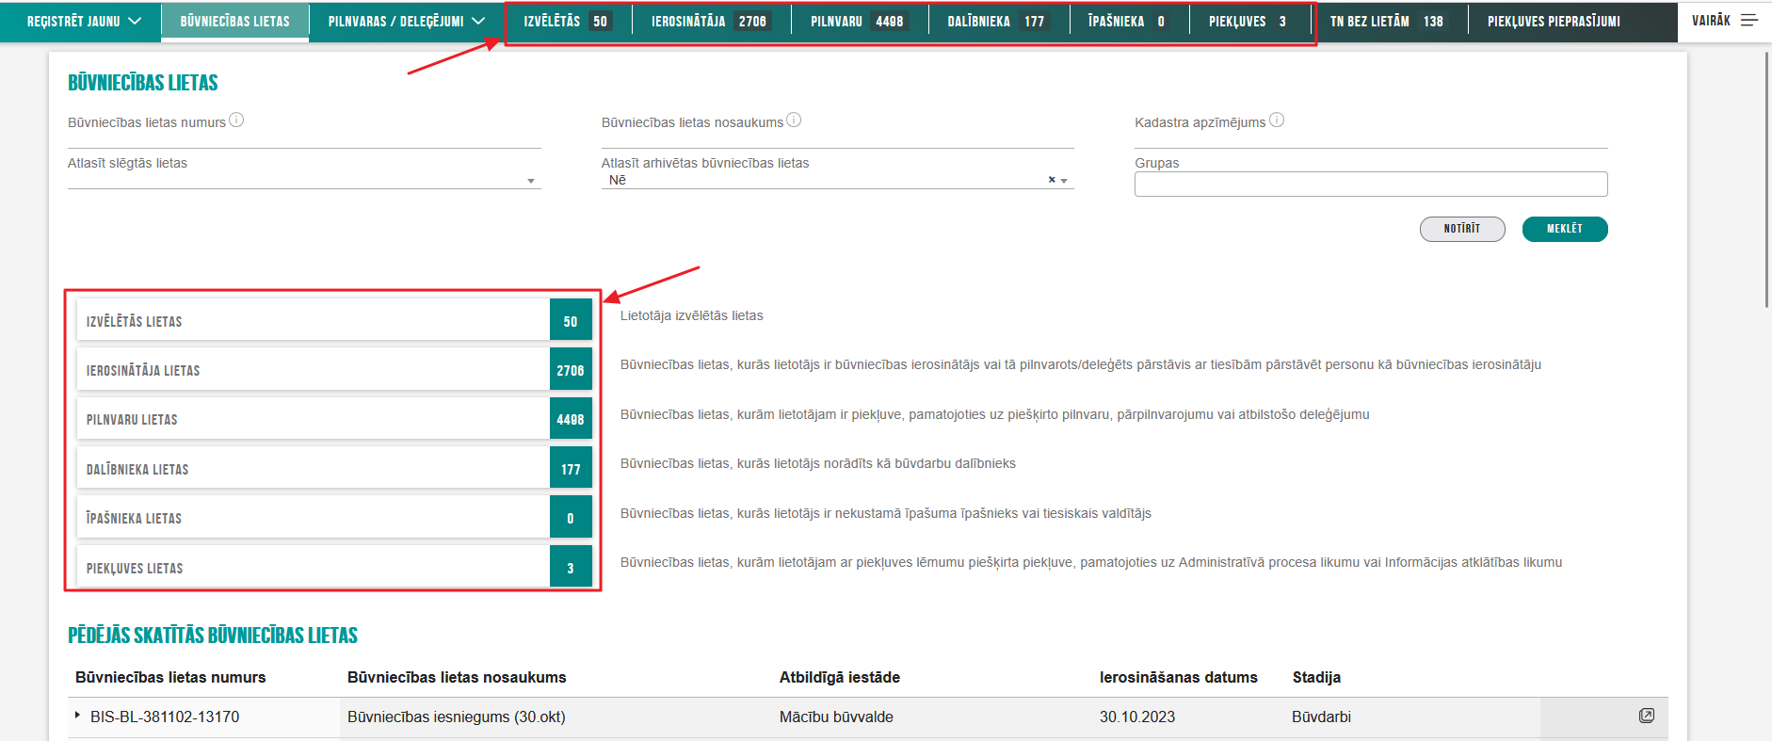The width and height of the screenshot is (1772, 741).
Task: Open Atlasīt slēgtās lietas dropdown
Action: 304,180
